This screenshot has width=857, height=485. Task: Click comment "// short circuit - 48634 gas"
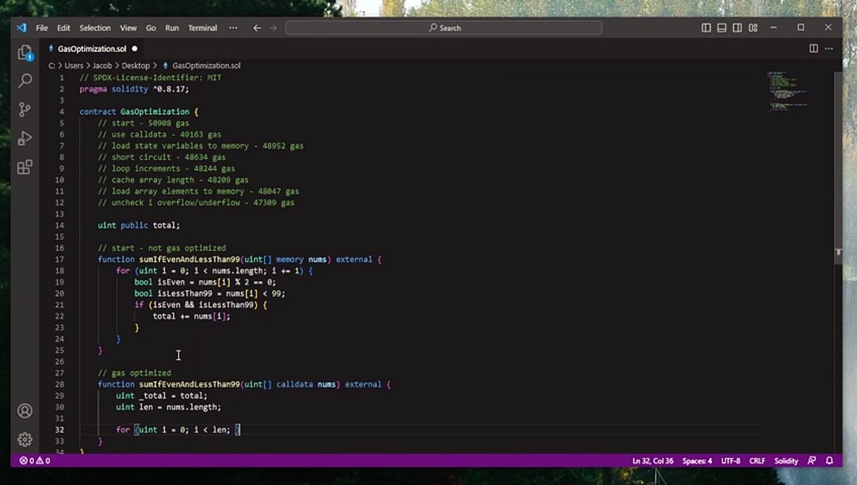(162, 157)
